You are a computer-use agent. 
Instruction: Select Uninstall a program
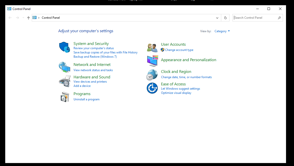coord(86,99)
